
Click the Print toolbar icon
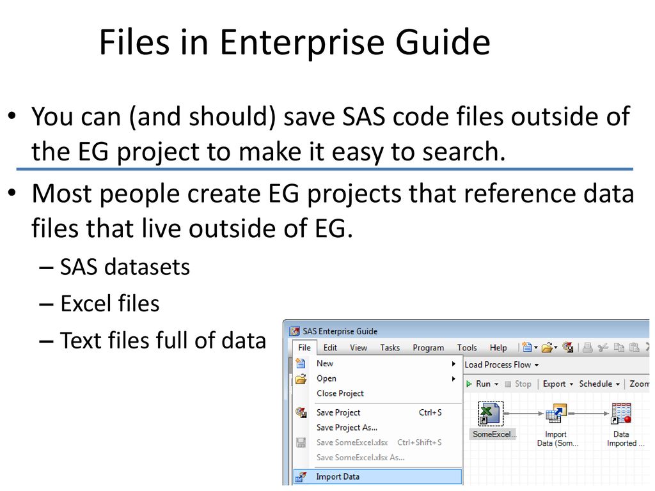click(587, 347)
